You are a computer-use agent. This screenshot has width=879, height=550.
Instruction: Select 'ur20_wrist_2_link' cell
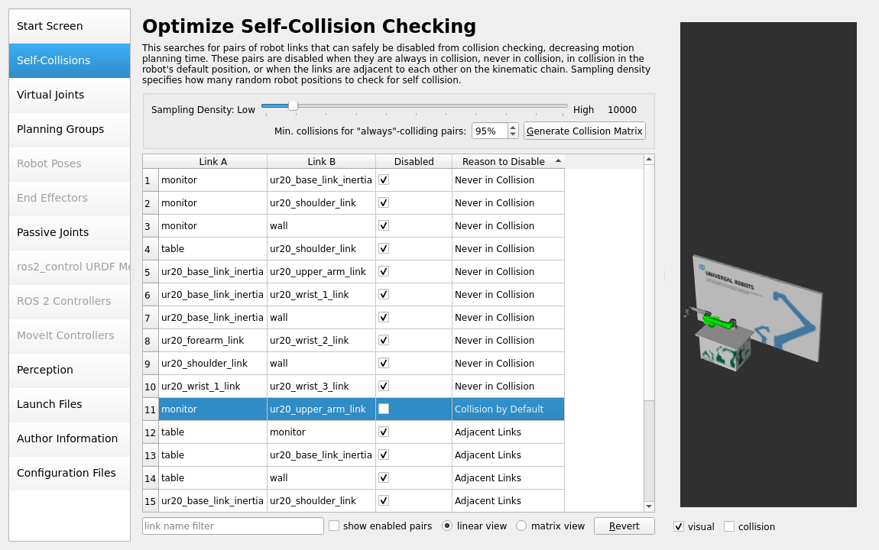[x=321, y=341]
